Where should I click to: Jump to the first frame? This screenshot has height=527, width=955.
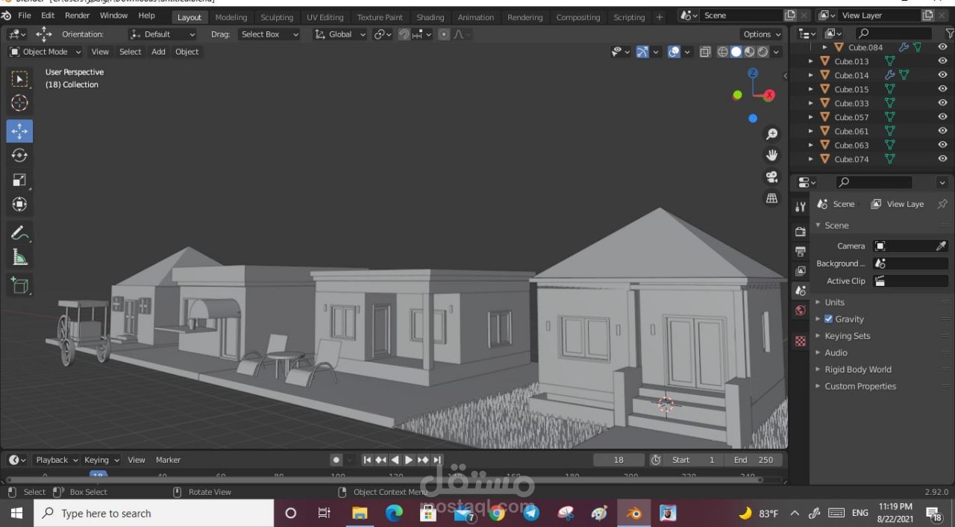367,460
